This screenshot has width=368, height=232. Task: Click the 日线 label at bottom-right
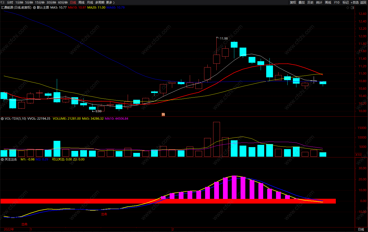pos(361,229)
